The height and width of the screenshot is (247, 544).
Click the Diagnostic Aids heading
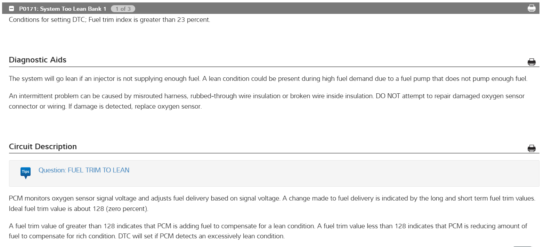[x=38, y=60]
